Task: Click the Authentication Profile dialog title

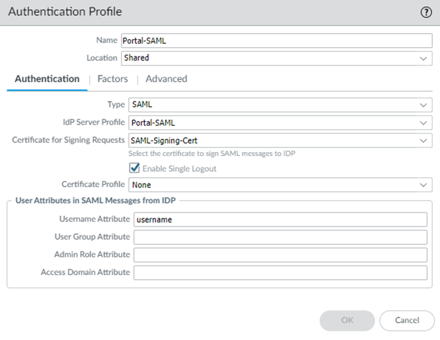Action: click(65, 12)
